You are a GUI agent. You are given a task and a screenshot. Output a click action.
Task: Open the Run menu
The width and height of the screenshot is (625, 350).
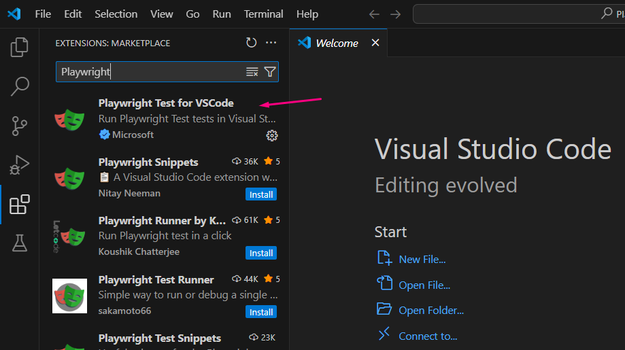(222, 14)
